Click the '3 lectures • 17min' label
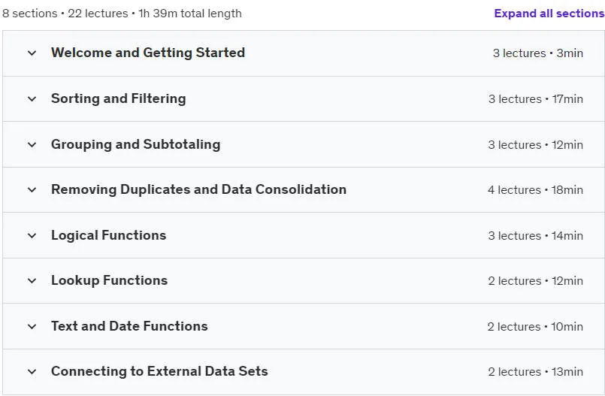This screenshot has height=396, width=605. pos(536,99)
